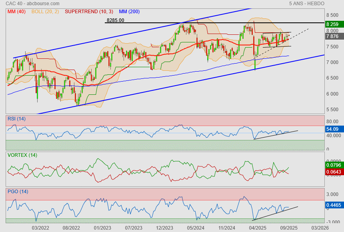
Task: Select the red 0.0643 Vortex value tag
Action: click(333, 172)
